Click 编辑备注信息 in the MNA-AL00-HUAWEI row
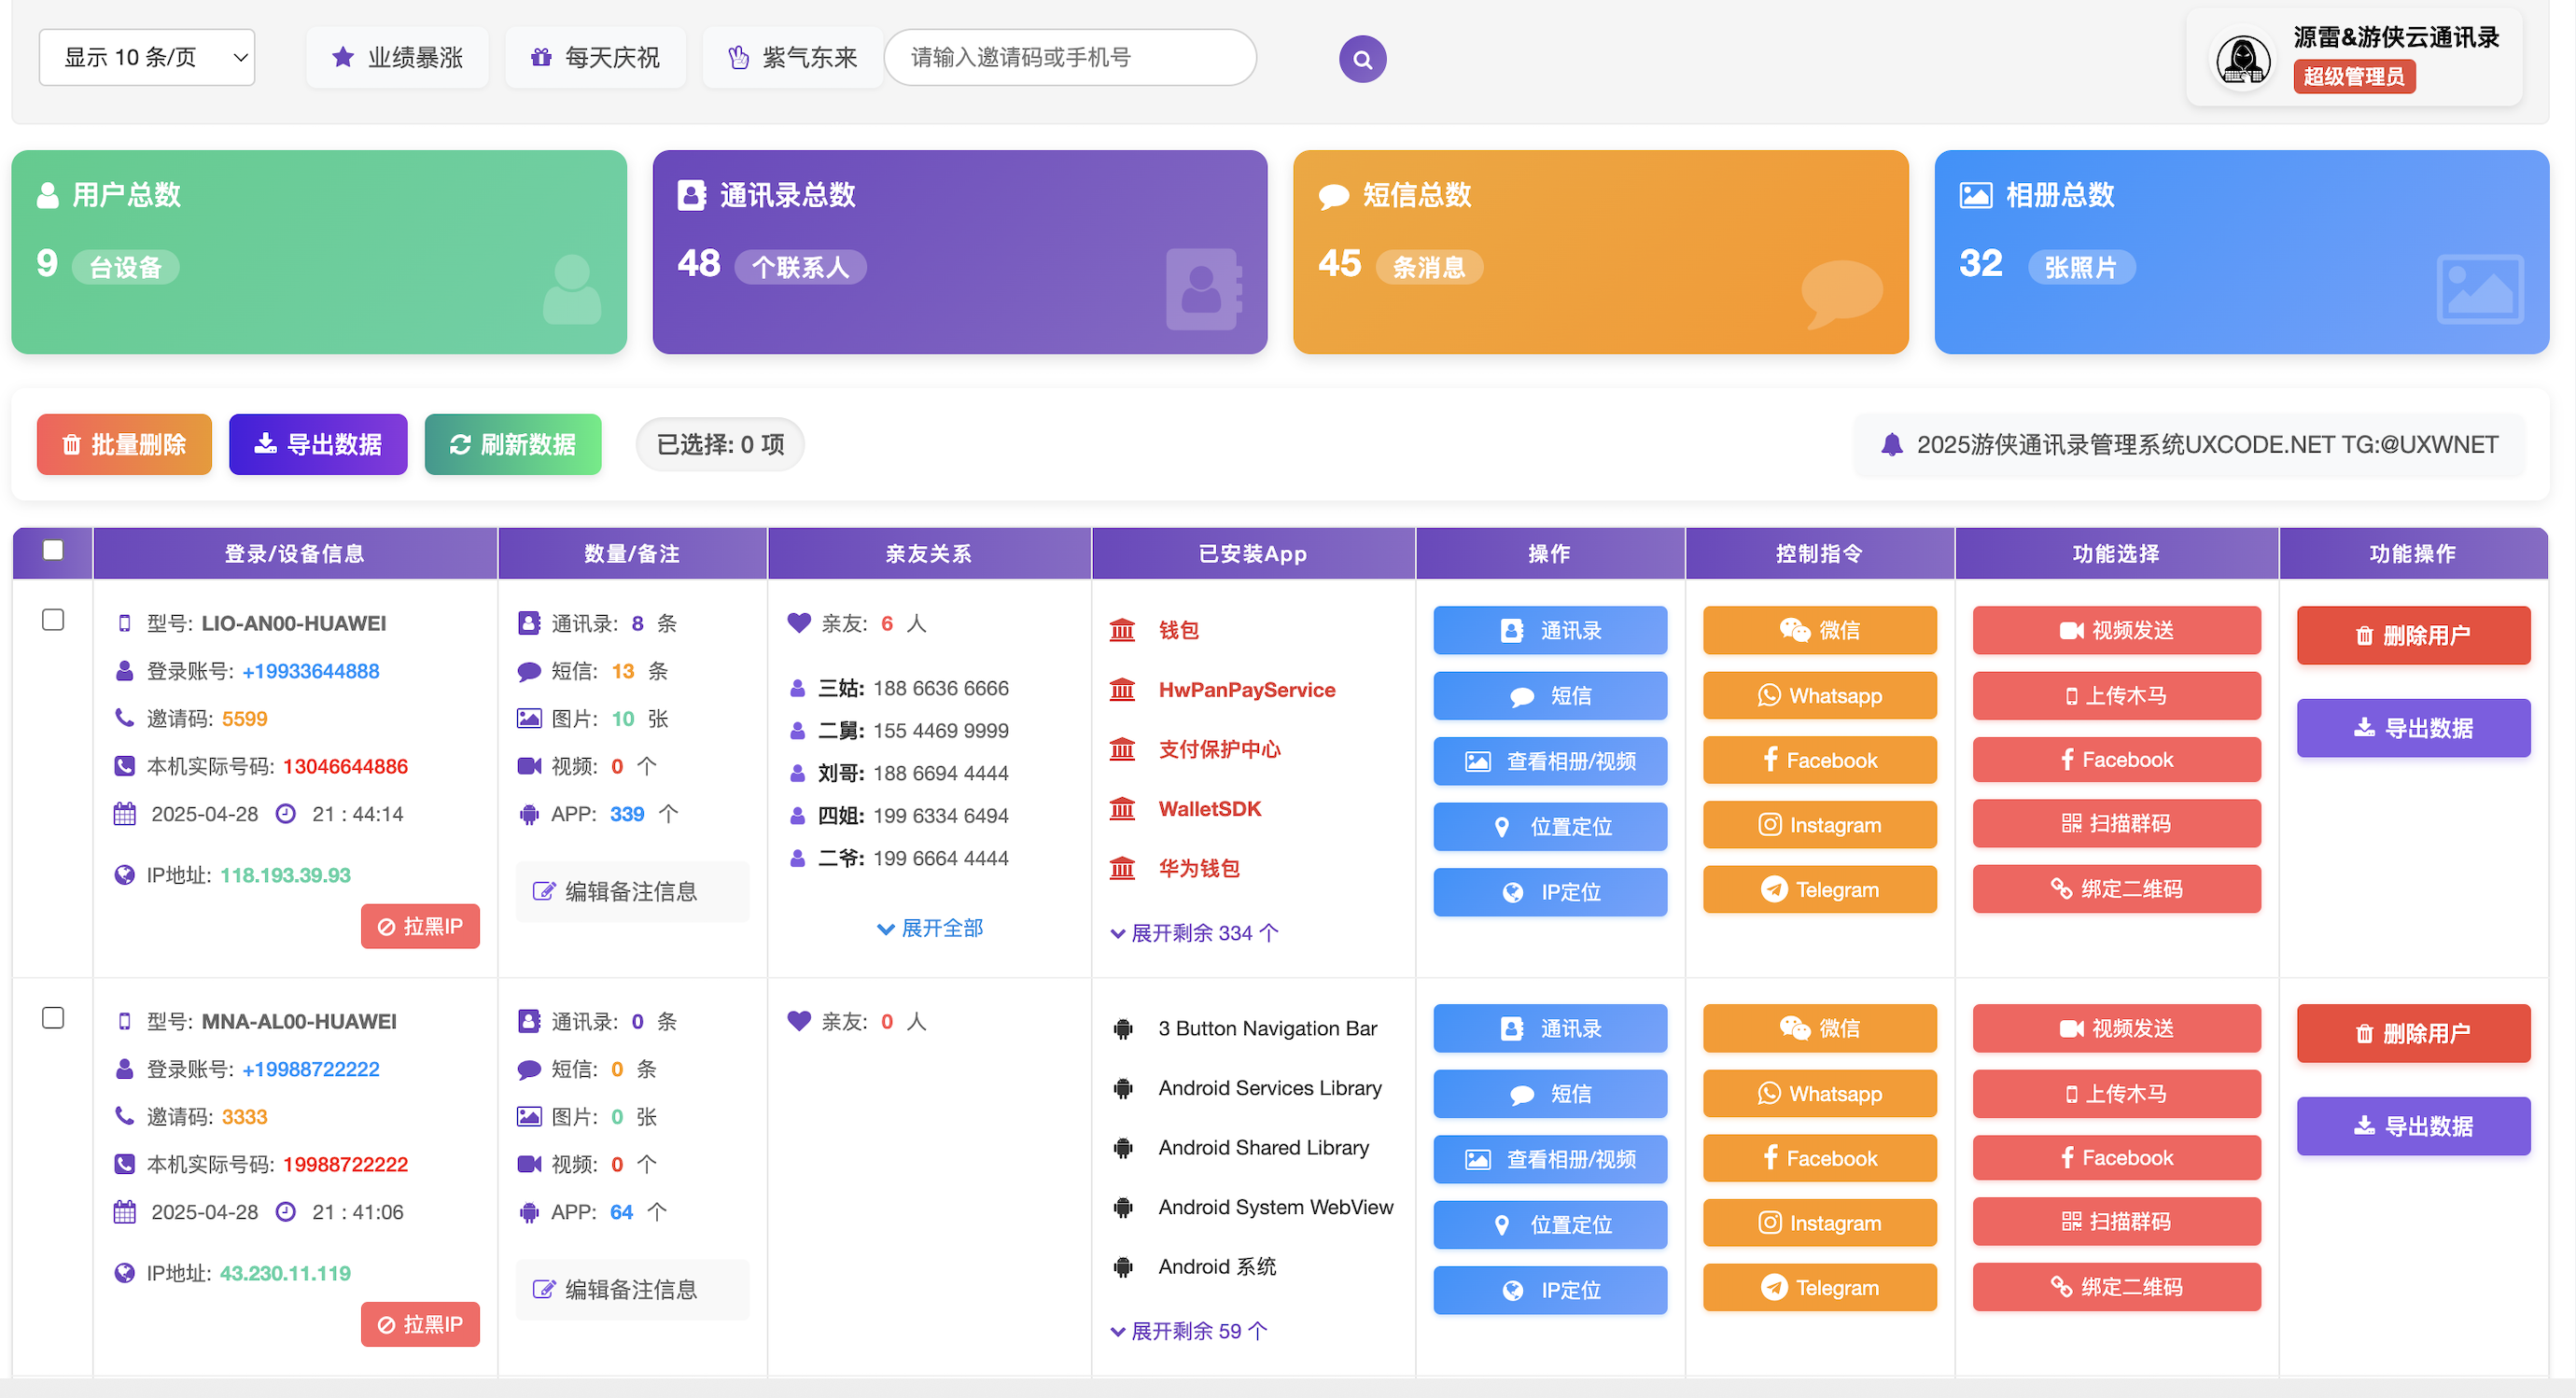This screenshot has height=1398, width=2576. point(632,1289)
